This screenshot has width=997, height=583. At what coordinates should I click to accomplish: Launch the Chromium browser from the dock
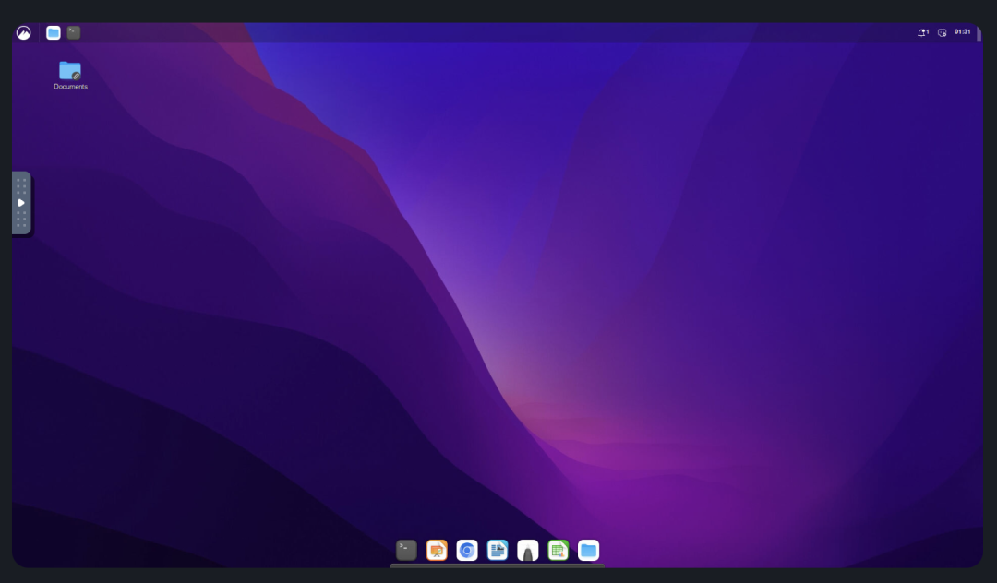[467, 551]
